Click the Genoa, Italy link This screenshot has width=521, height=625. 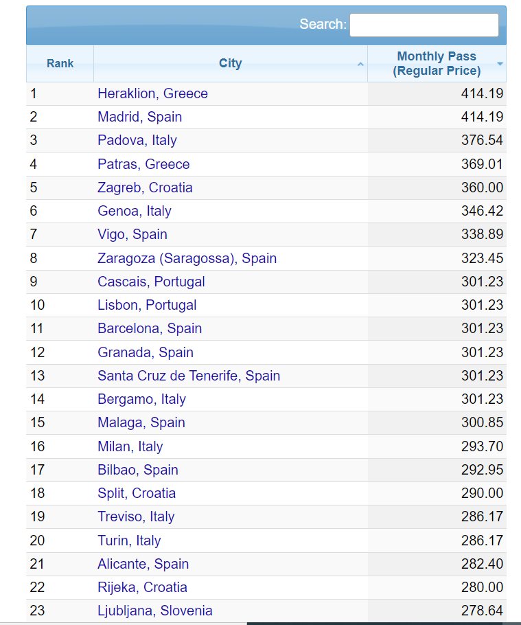coord(134,211)
